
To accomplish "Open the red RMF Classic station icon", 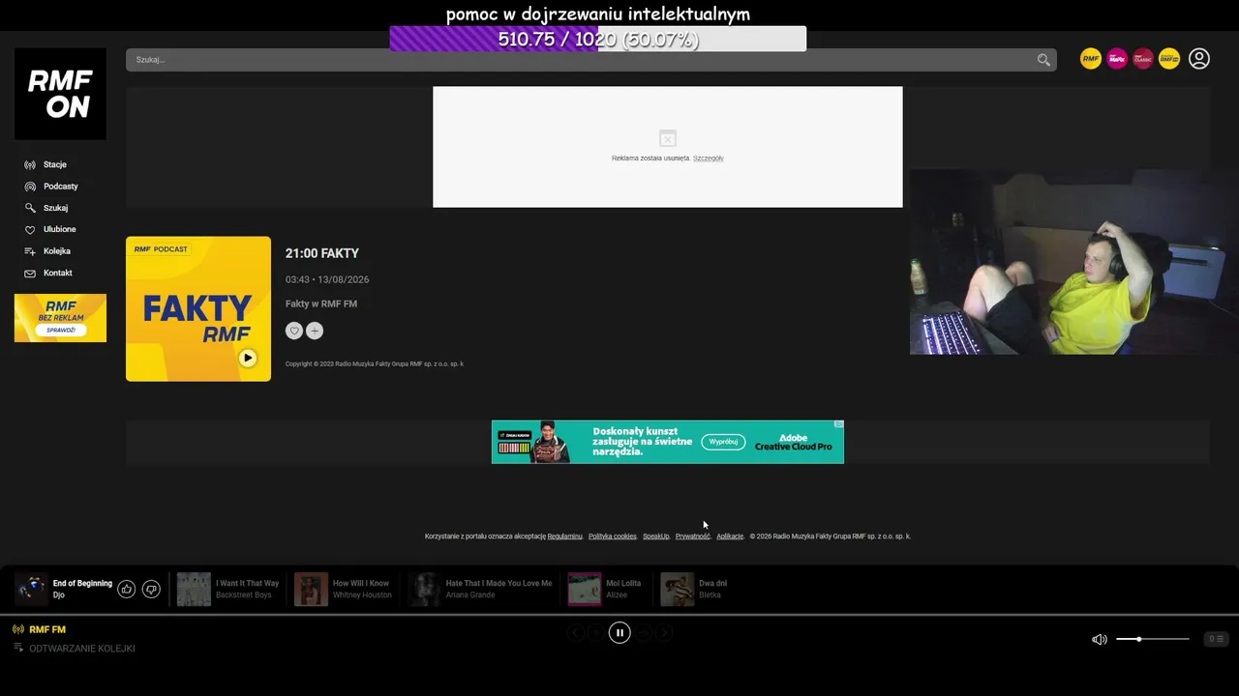I will (1143, 59).
